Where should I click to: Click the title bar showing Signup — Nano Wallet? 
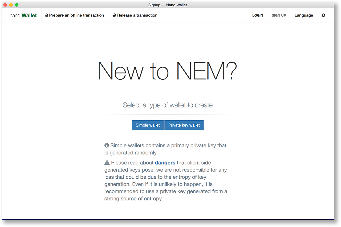tap(168, 5)
